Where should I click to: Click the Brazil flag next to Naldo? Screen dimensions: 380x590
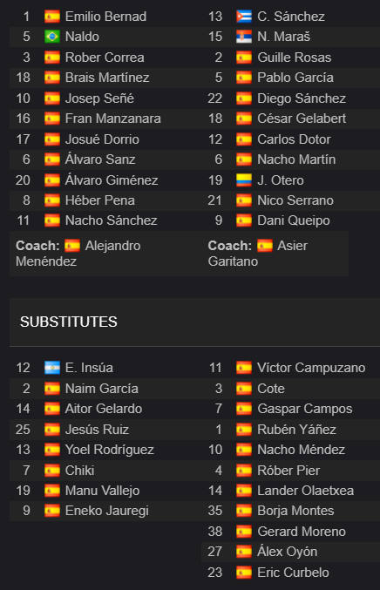coord(52,37)
